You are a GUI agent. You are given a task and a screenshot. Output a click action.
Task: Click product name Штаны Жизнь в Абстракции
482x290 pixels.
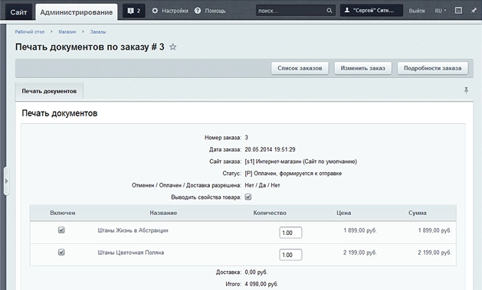[x=133, y=230]
